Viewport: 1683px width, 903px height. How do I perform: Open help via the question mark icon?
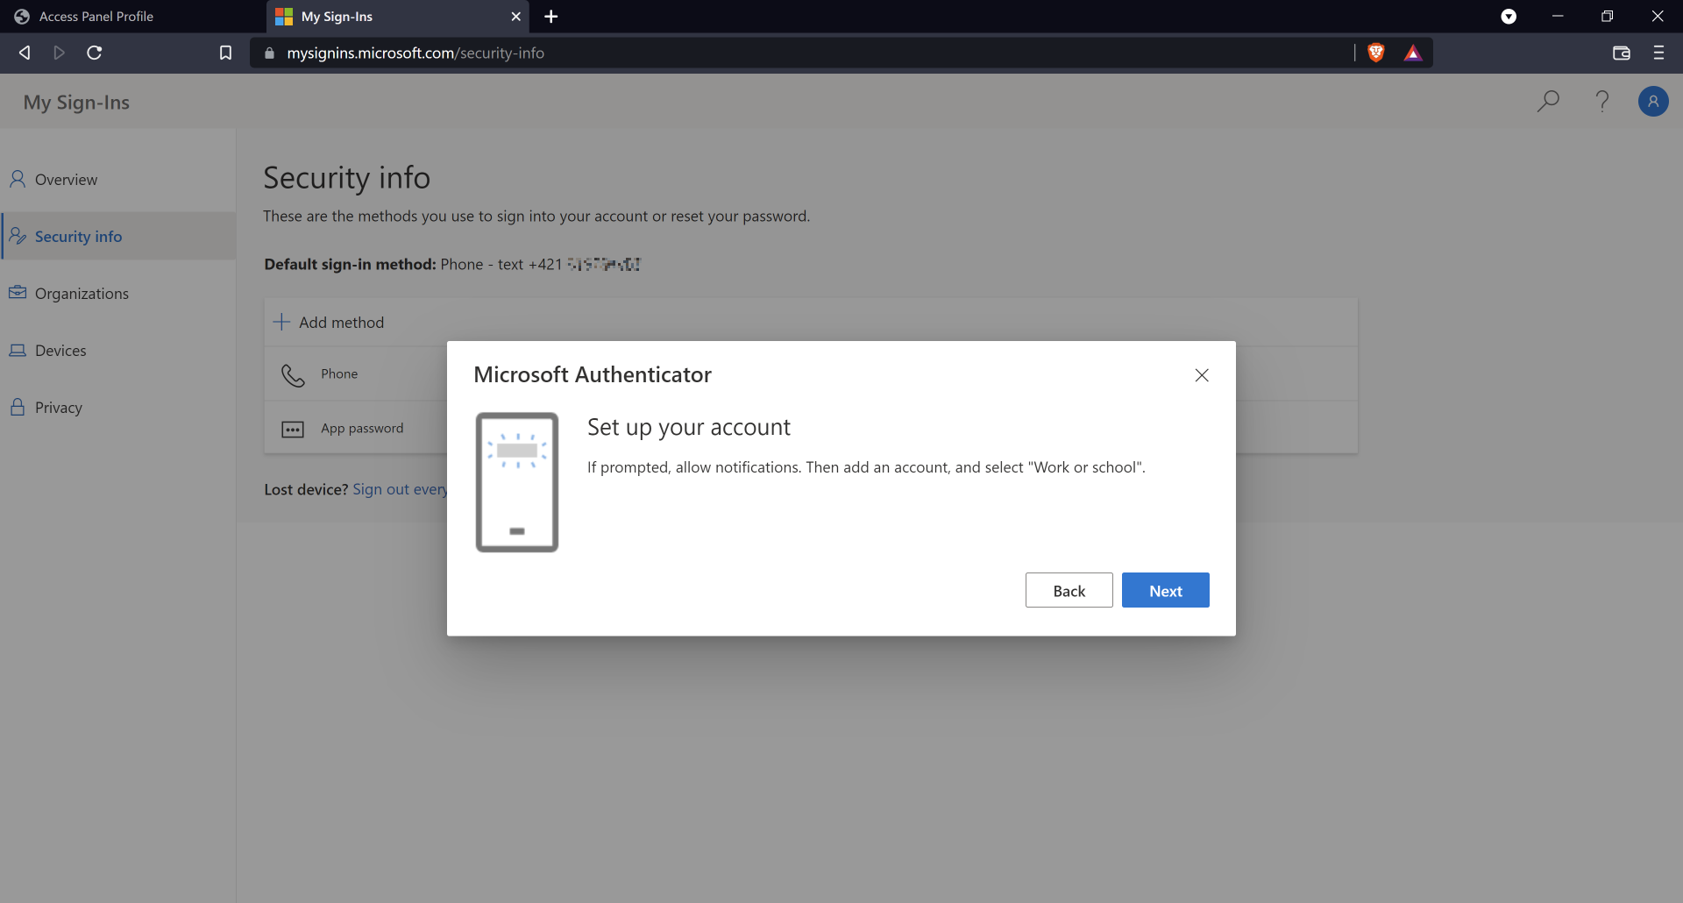tap(1602, 102)
